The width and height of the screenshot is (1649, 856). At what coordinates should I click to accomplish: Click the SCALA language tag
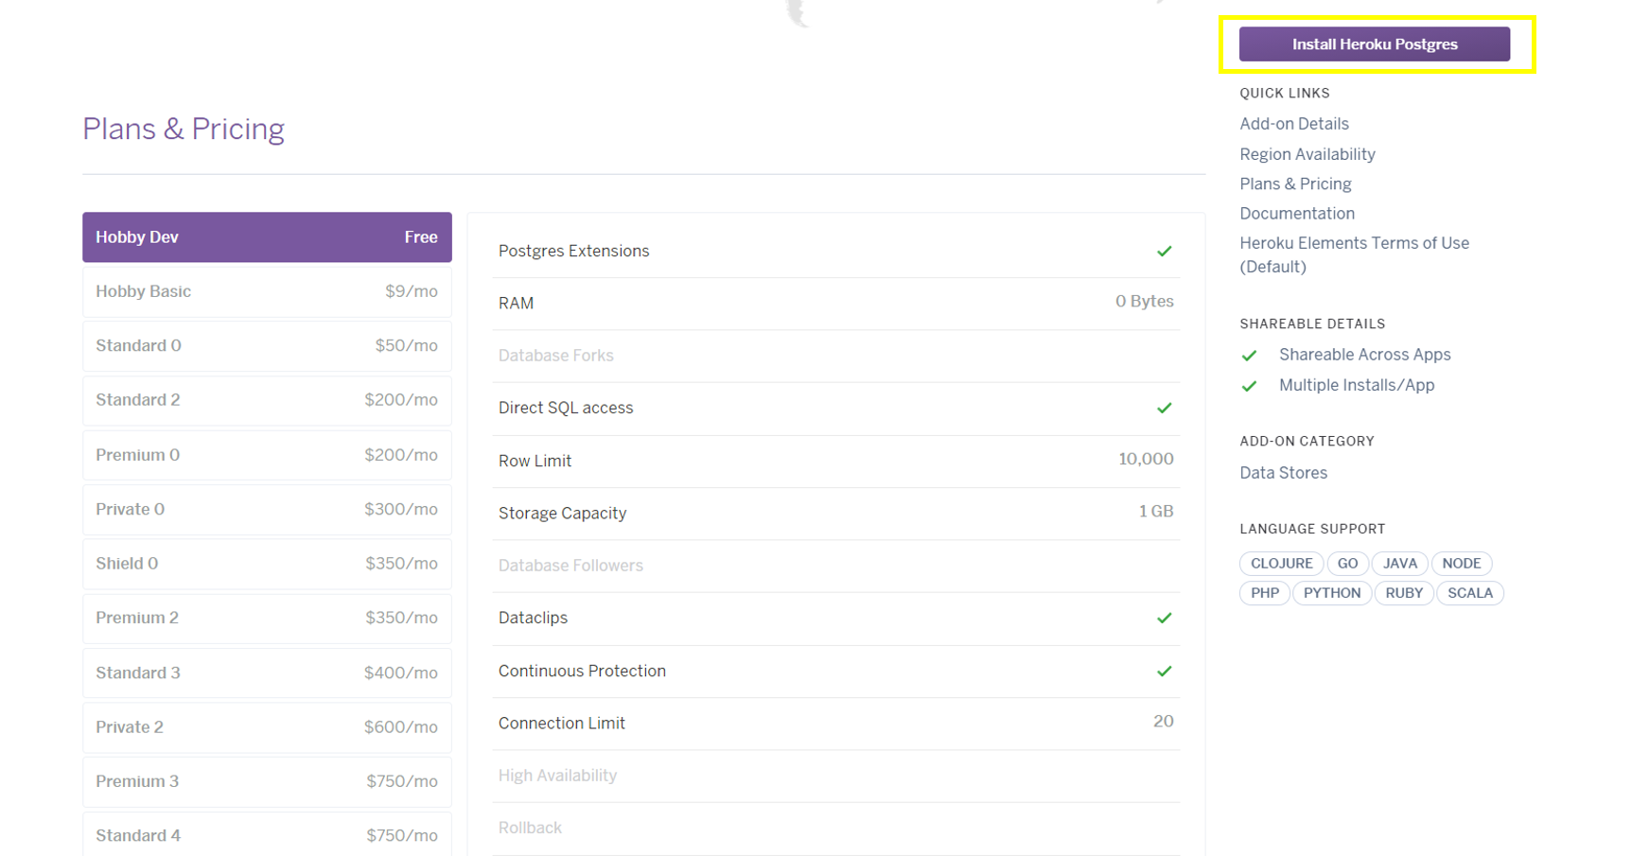(1469, 593)
